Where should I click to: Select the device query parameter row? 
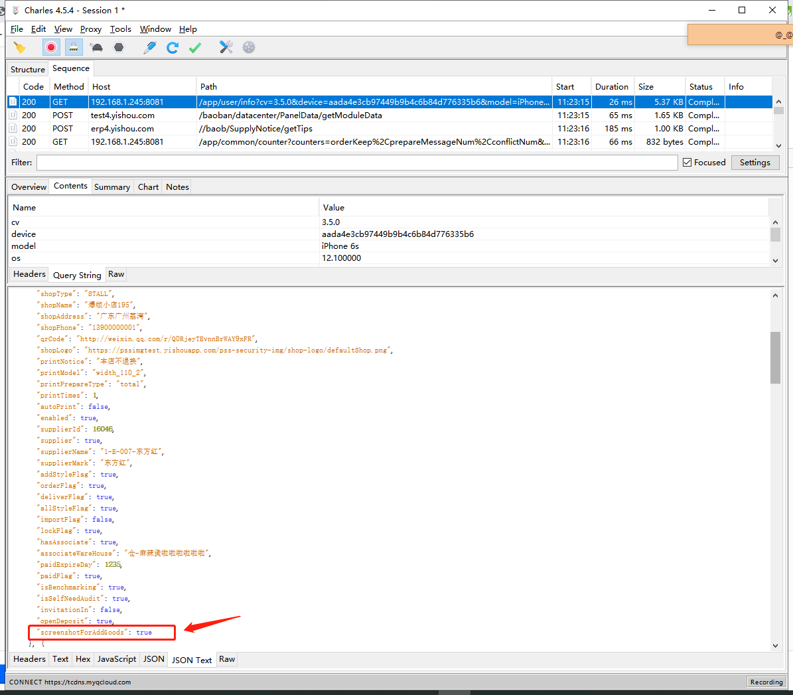(x=390, y=234)
